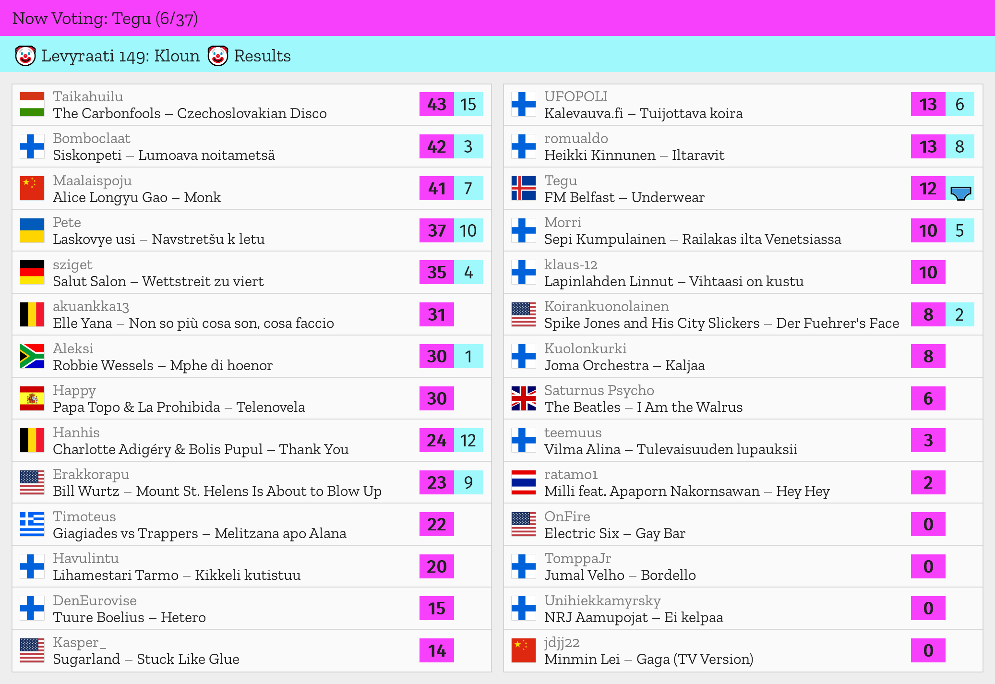The image size is (995, 684).
Task: Click the clown icon before Levyraati
Action: pyautogui.click(x=25, y=56)
